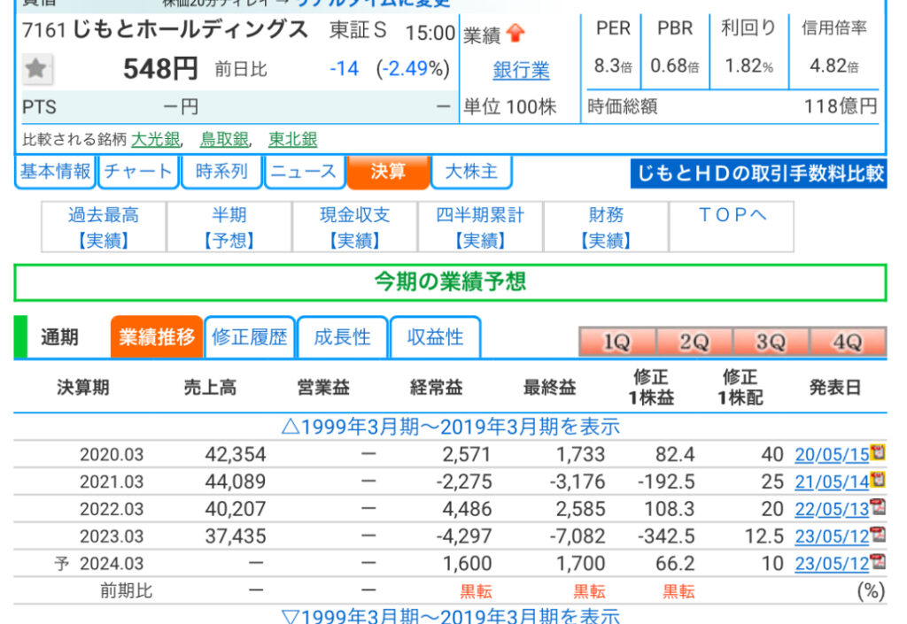Viewport: 907px width, 624px height.
Task: Switch to the 成長性 tab
Action: (342, 337)
